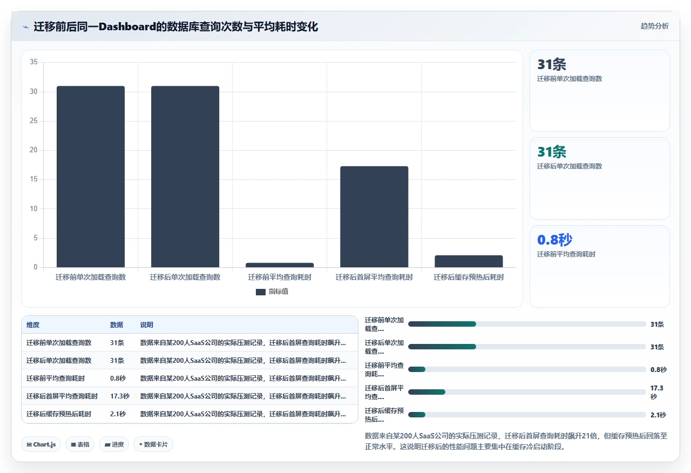Click the 迁移前单次加载查询数 progress bar
Image resolution: width=691 pixels, height=473 pixels.
click(x=527, y=324)
